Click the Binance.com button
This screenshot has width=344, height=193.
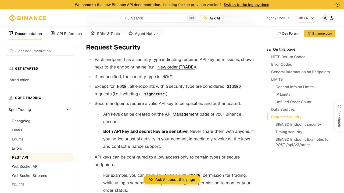(x=320, y=34)
